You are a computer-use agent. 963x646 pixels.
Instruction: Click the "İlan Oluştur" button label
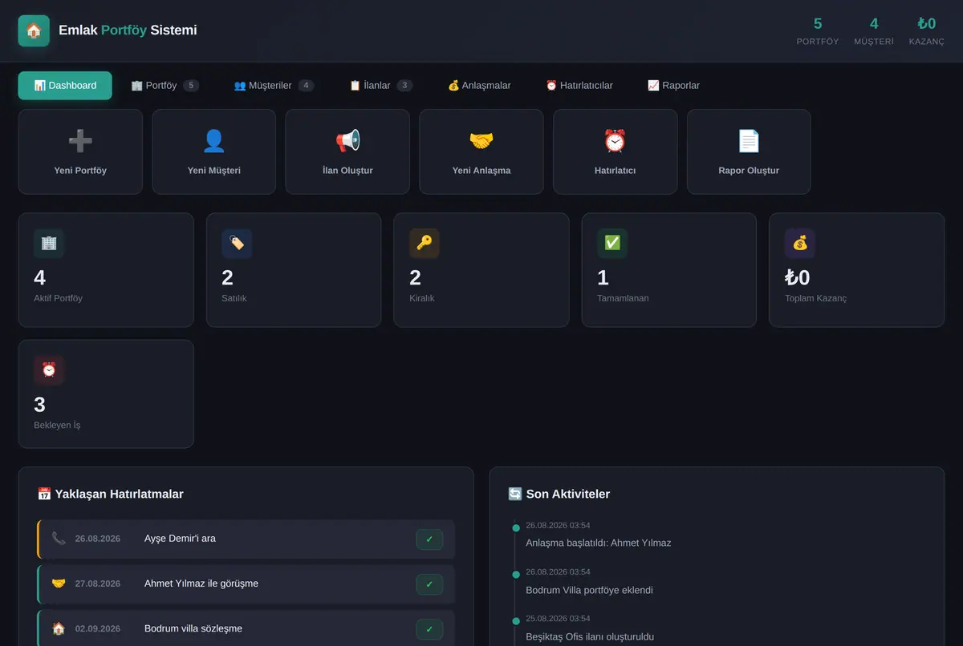[347, 171]
